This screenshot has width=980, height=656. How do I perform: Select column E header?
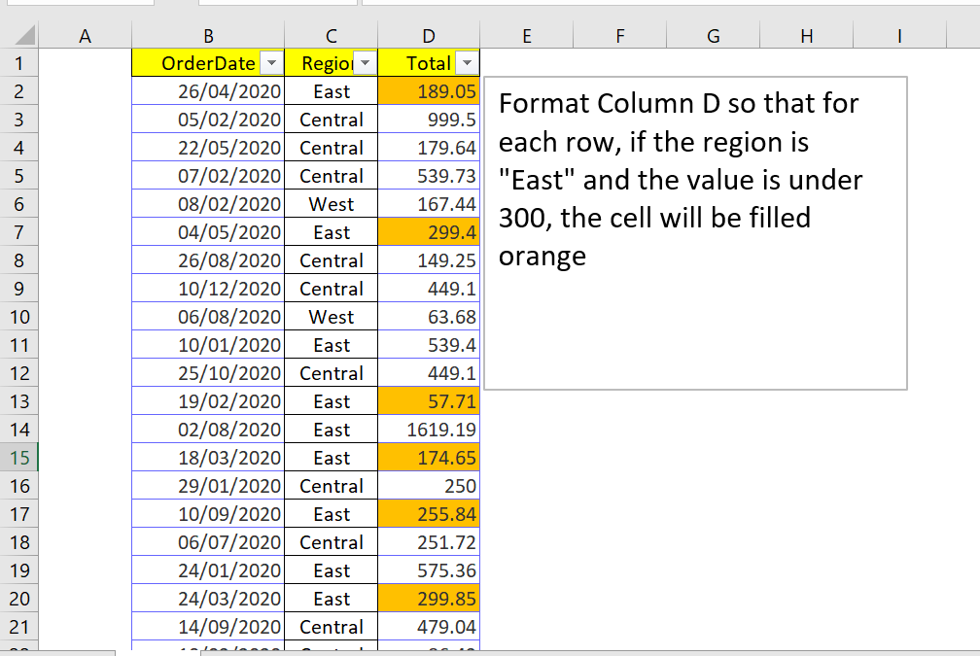point(526,36)
